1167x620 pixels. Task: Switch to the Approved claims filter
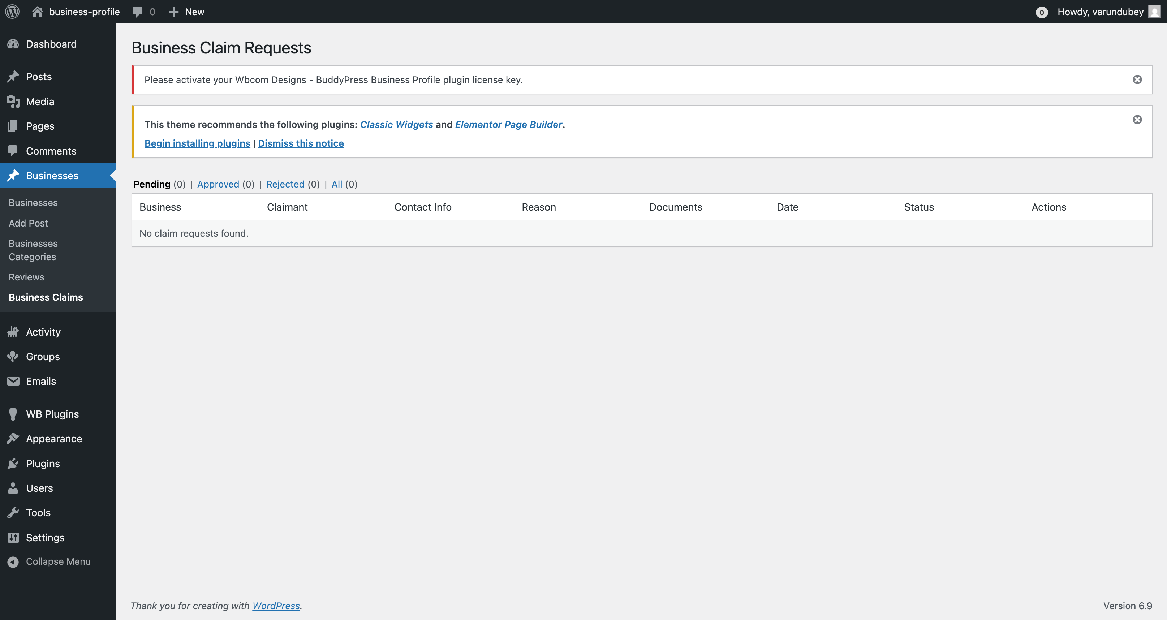(x=218, y=184)
